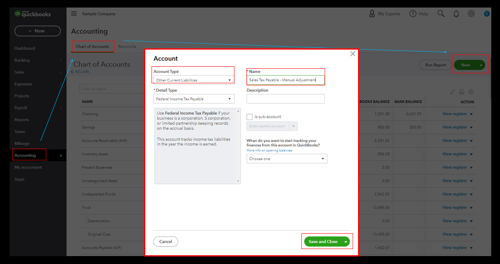Open My accountant in the sidebar

tap(28, 167)
